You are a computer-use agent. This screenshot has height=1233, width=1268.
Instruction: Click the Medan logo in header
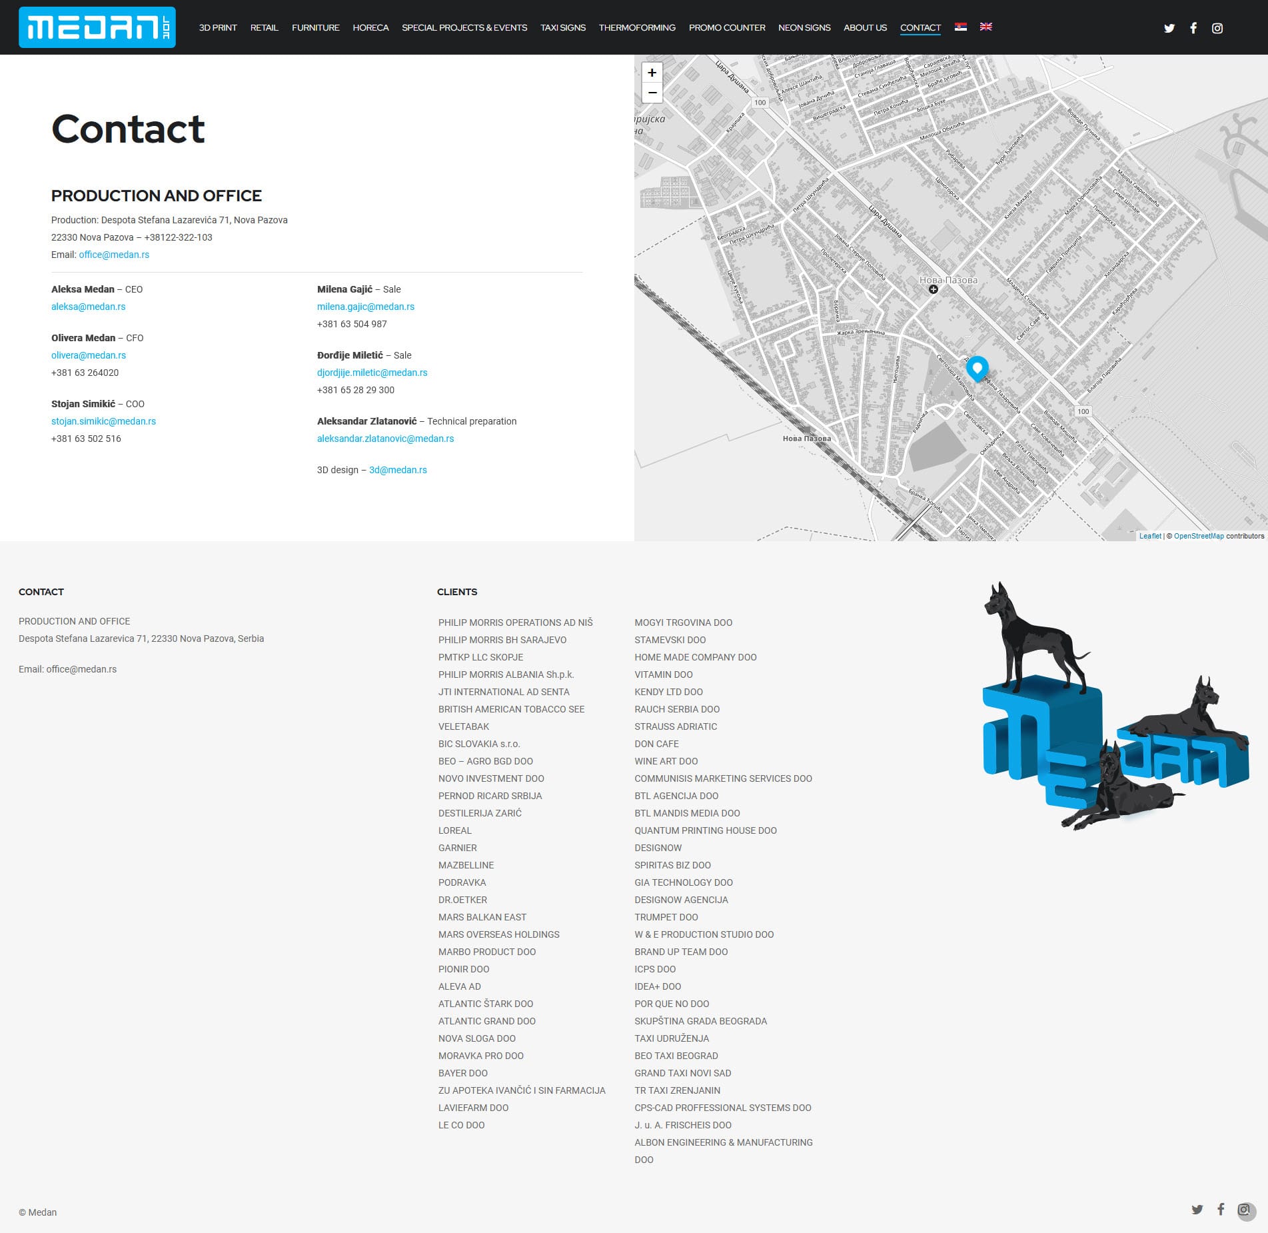97,27
